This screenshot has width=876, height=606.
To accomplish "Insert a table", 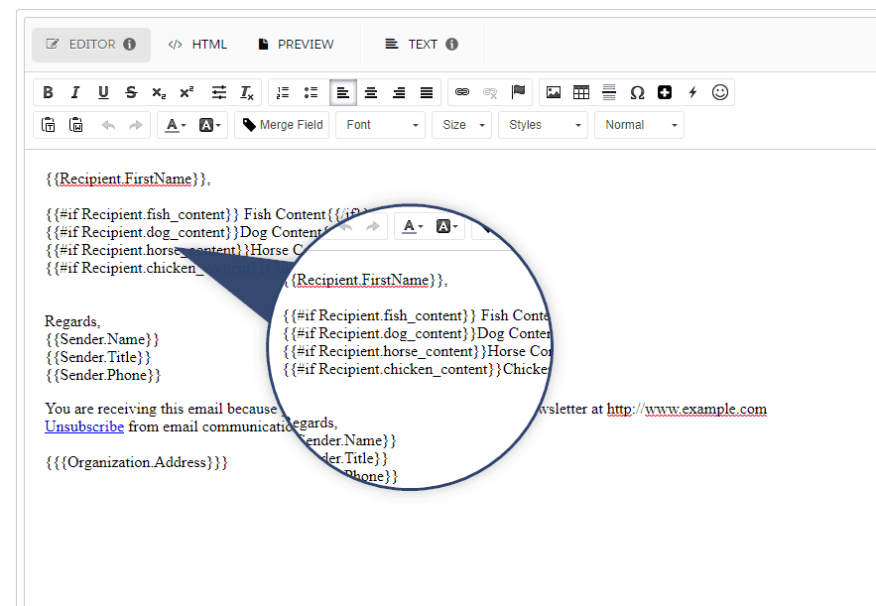I will (x=581, y=92).
